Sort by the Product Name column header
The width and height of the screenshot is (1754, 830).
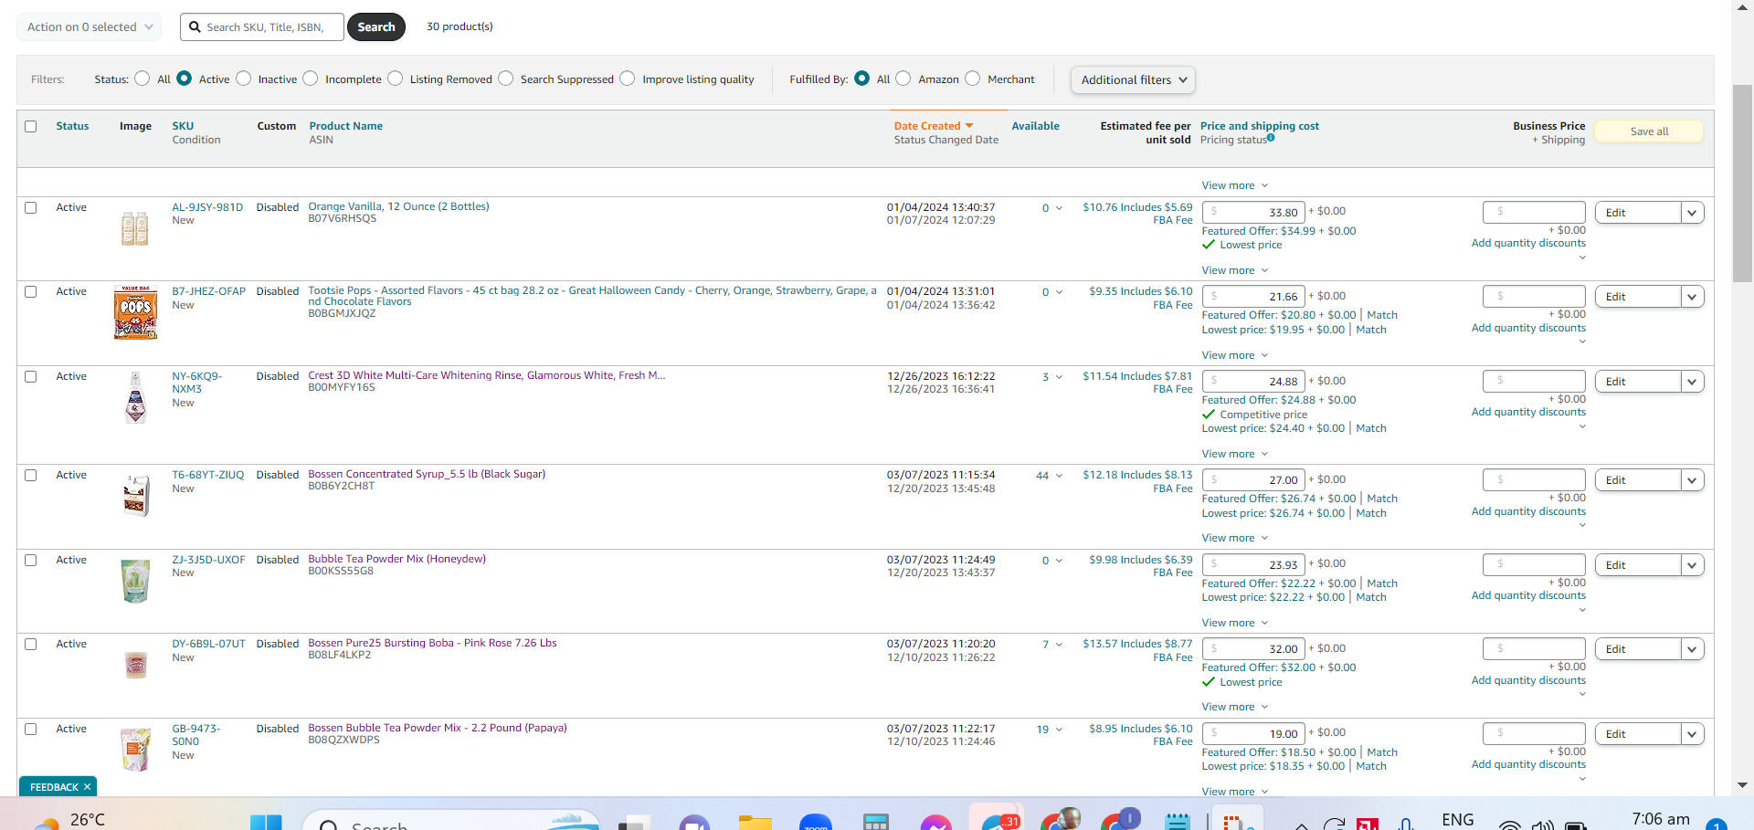pos(345,126)
